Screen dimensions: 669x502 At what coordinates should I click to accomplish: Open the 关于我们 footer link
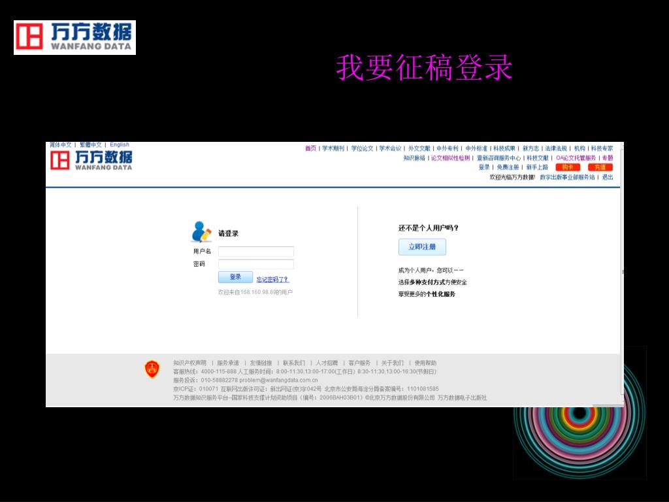coord(393,363)
